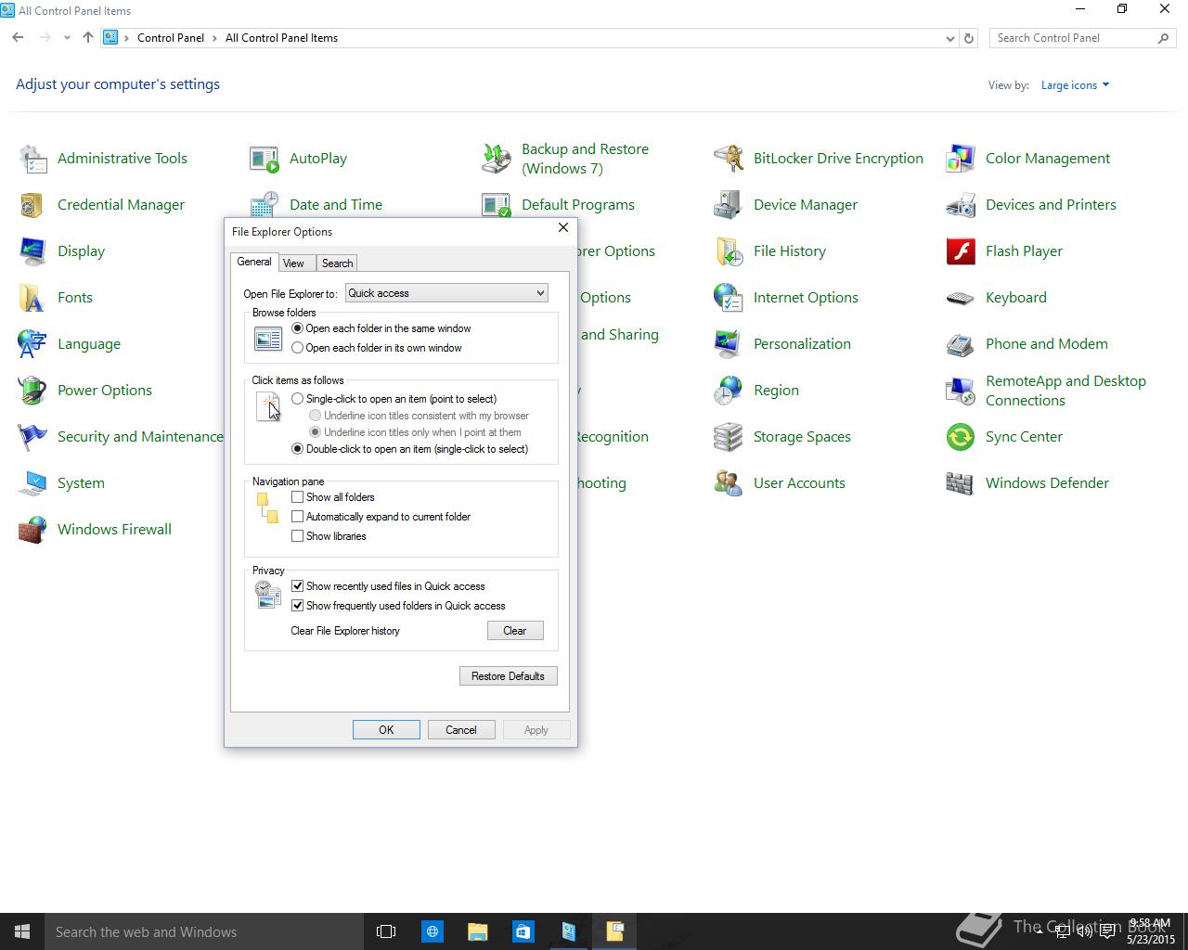Viewport: 1188px width, 950px height.
Task: Uncheck Show recently used files in Quick access
Action: point(297,586)
